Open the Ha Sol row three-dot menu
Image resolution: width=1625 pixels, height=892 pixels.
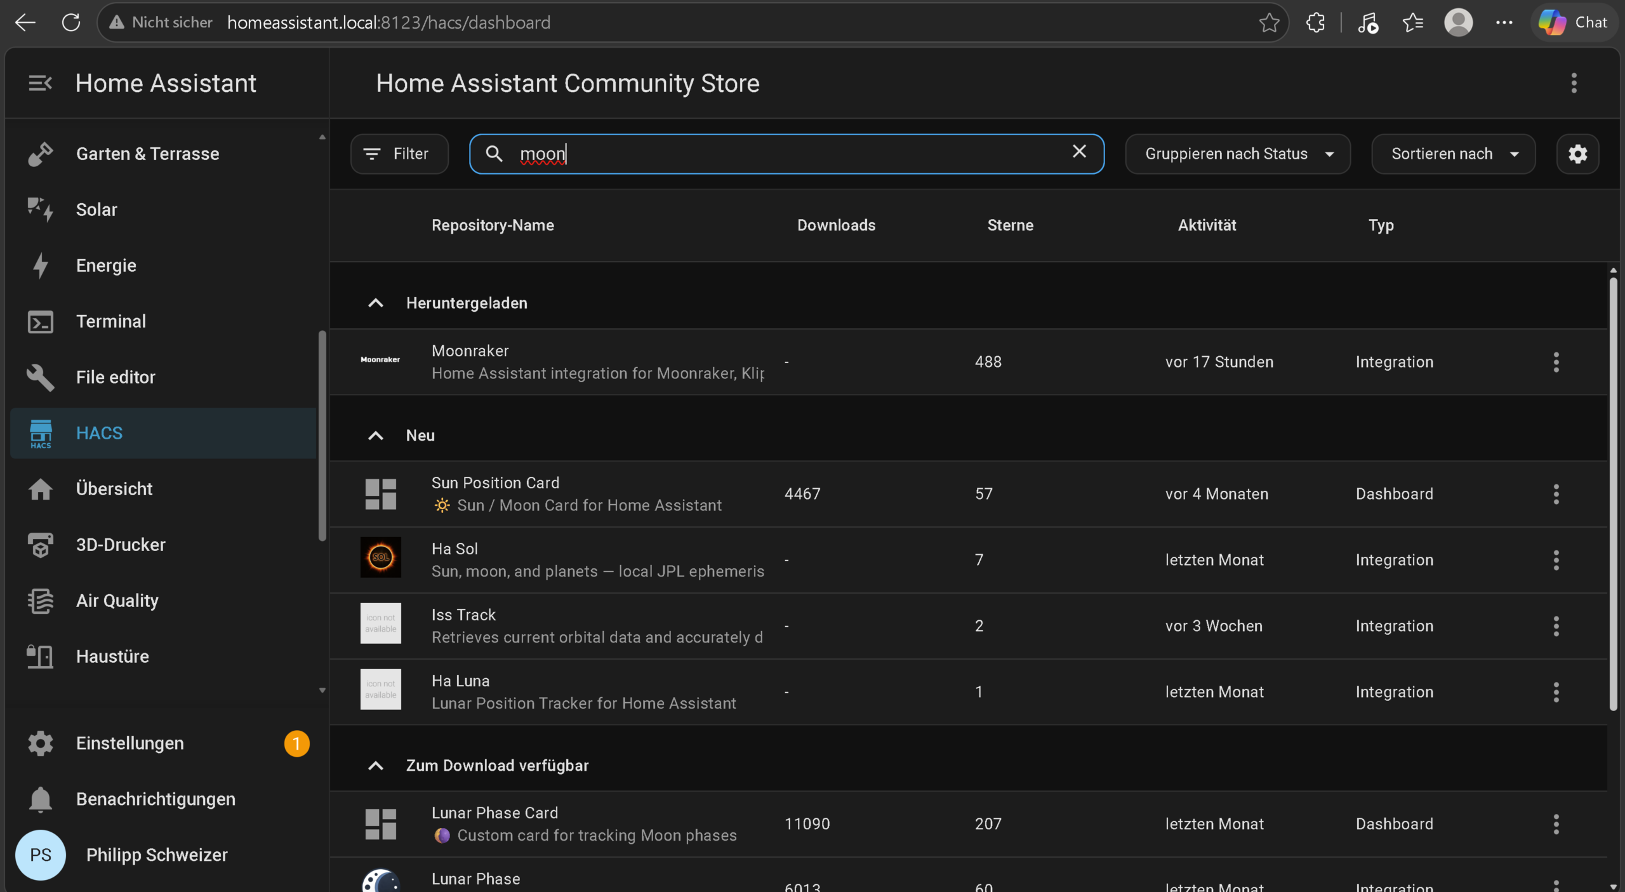coord(1556,560)
